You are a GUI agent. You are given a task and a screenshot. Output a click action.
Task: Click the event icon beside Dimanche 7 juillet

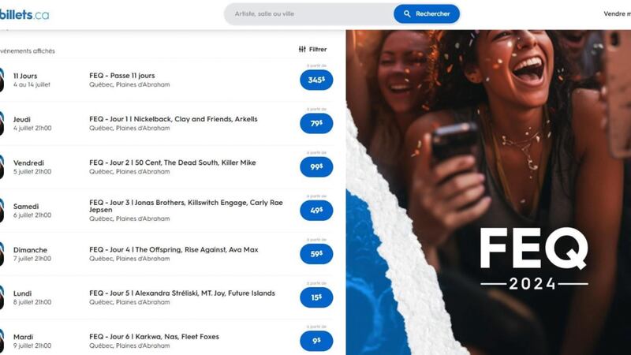pyautogui.click(x=2, y=253)
